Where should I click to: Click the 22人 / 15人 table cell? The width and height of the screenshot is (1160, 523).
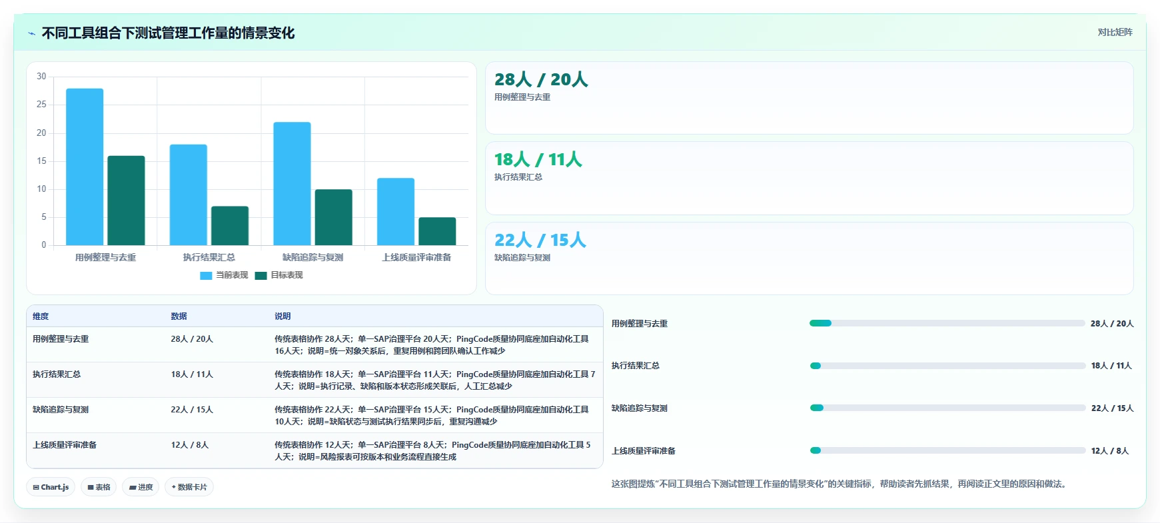(192, 410)
